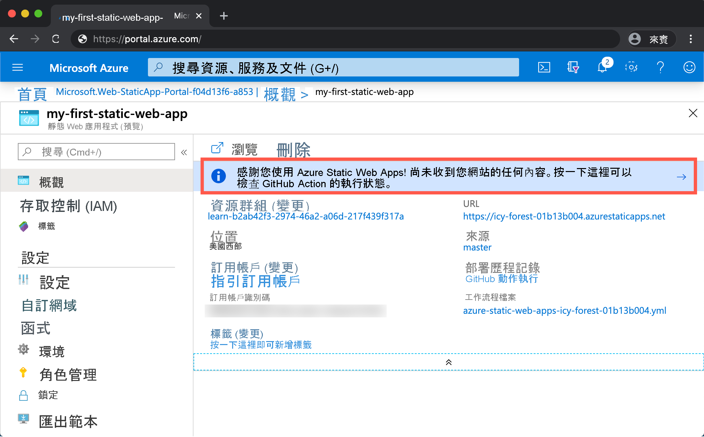Click the site info globe icon in address bar
The height and width of the screenshot is (437, 704).
[x=82, y=39]
